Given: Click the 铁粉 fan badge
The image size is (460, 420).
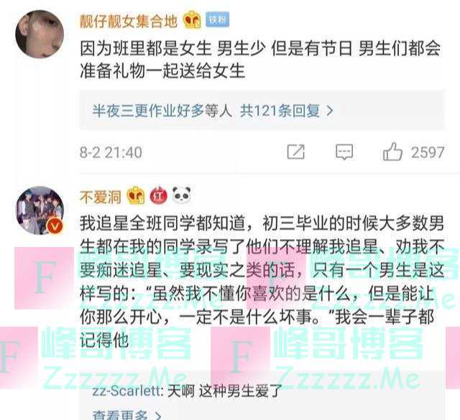Looking at the screenshot, I should (x=217, y=19).
